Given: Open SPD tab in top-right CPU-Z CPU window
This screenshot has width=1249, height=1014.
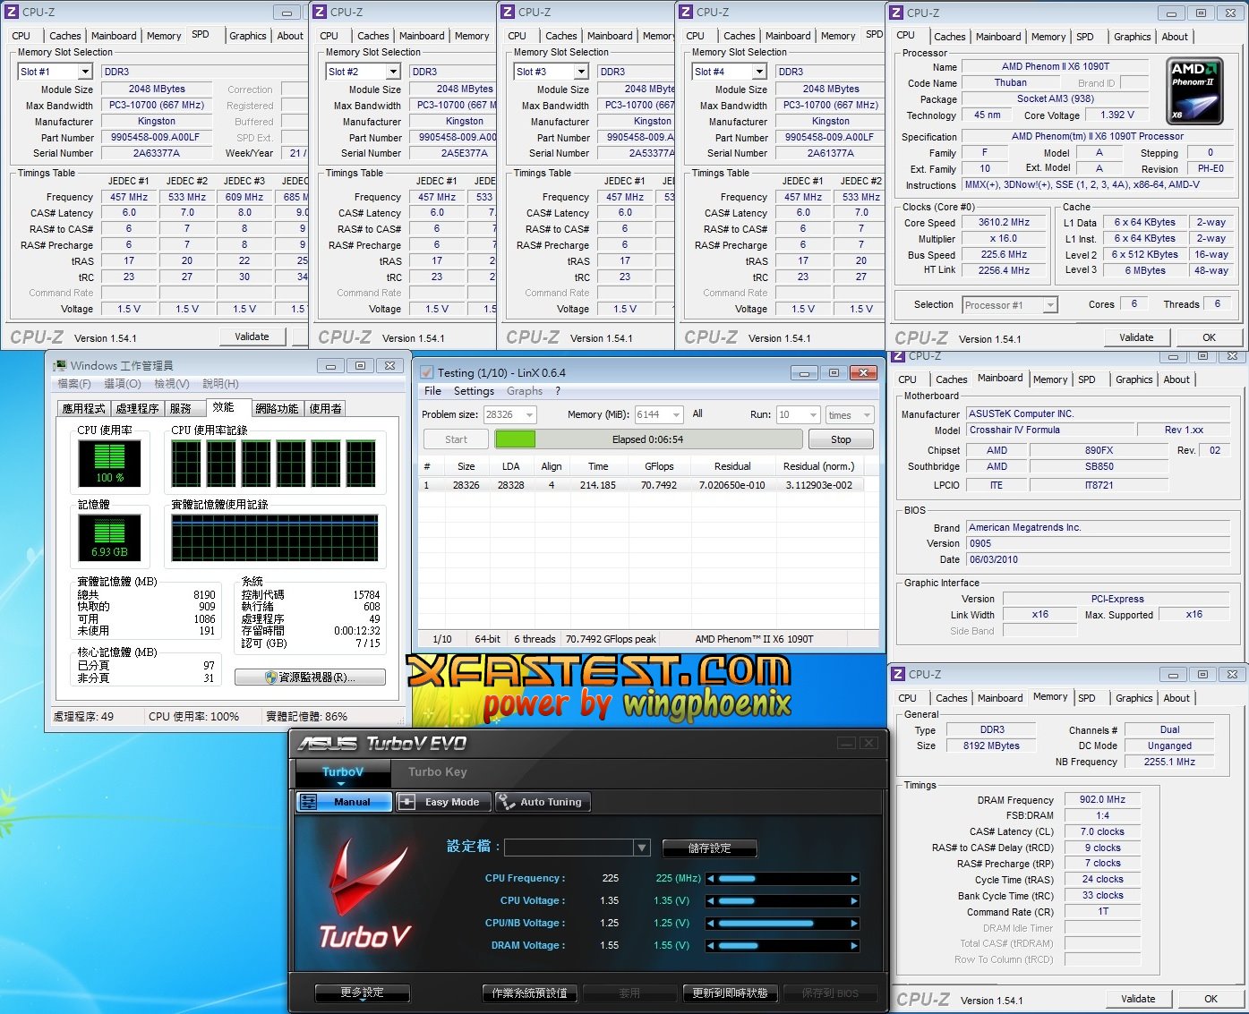Looking at the screenshot, I should coord(1085,37).
